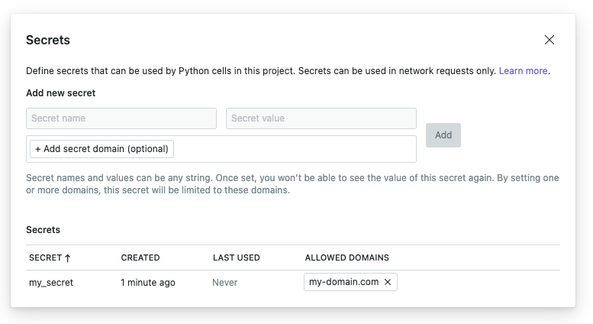593x324 pixels.
Task: Click into the Secret value field
Action: click(321, 118)
